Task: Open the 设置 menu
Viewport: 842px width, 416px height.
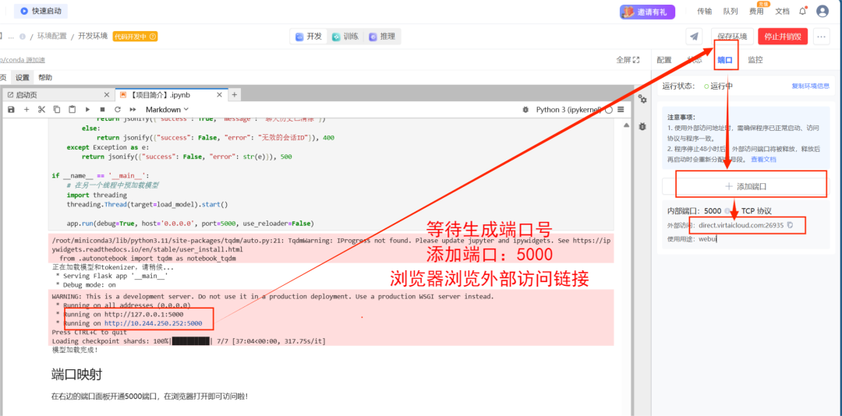Action: tap(23, 77)
